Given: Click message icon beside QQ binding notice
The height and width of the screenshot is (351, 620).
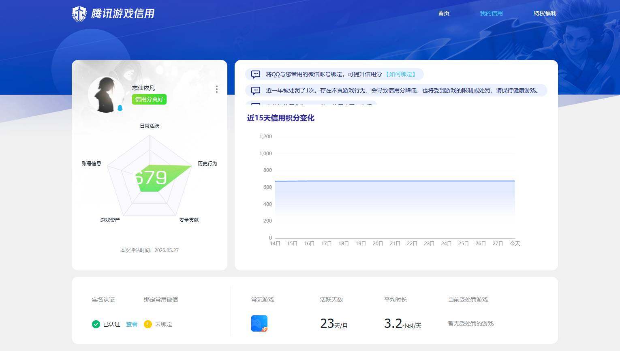Looking at the screenshot, I should point(256,74).
